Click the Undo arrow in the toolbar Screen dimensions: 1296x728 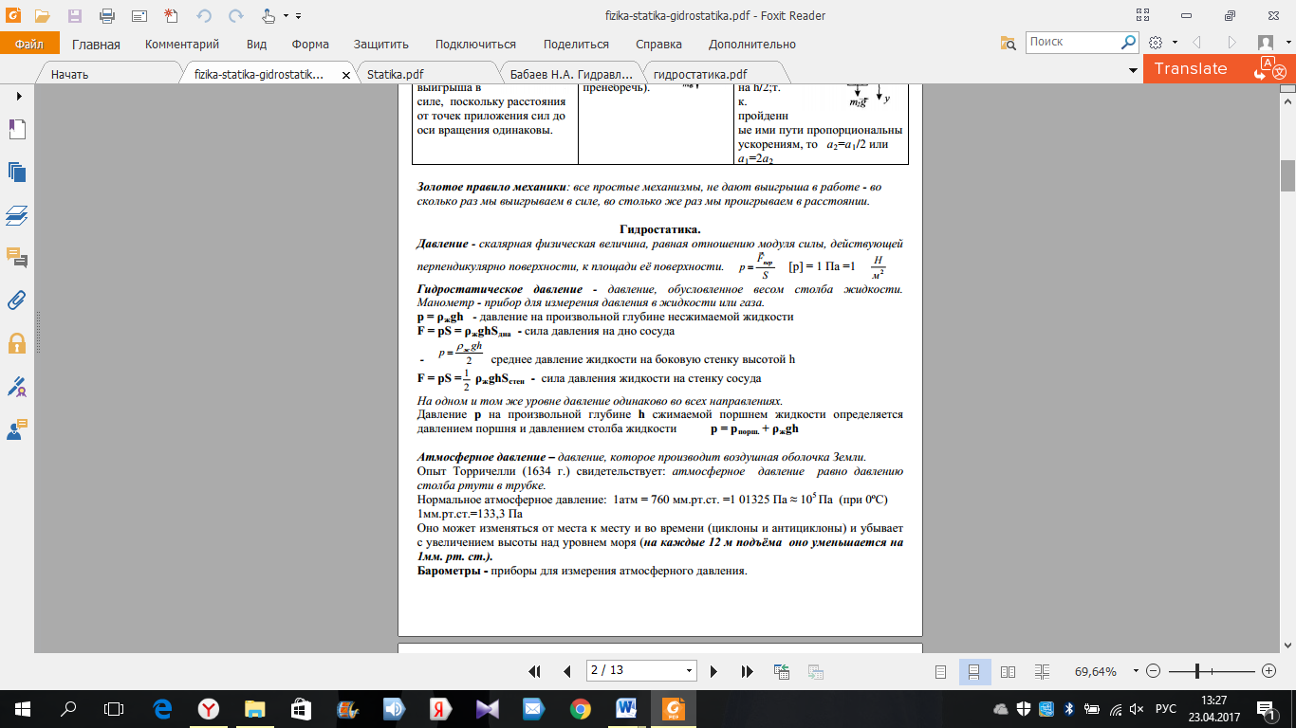[204, 16]
